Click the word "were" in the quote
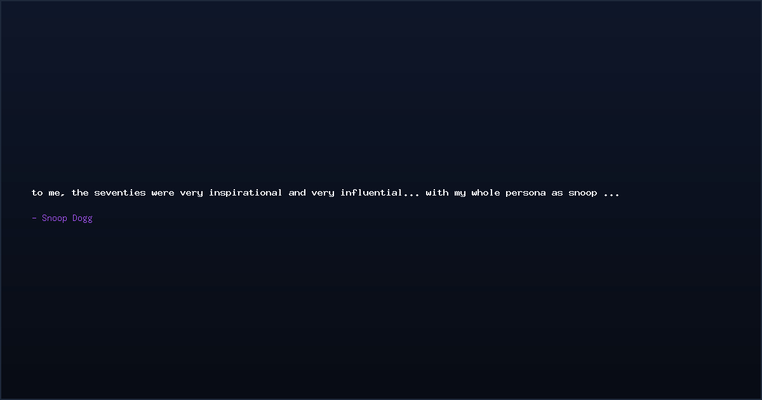This screenshot has height=400, width=762. tap(163, 192)
